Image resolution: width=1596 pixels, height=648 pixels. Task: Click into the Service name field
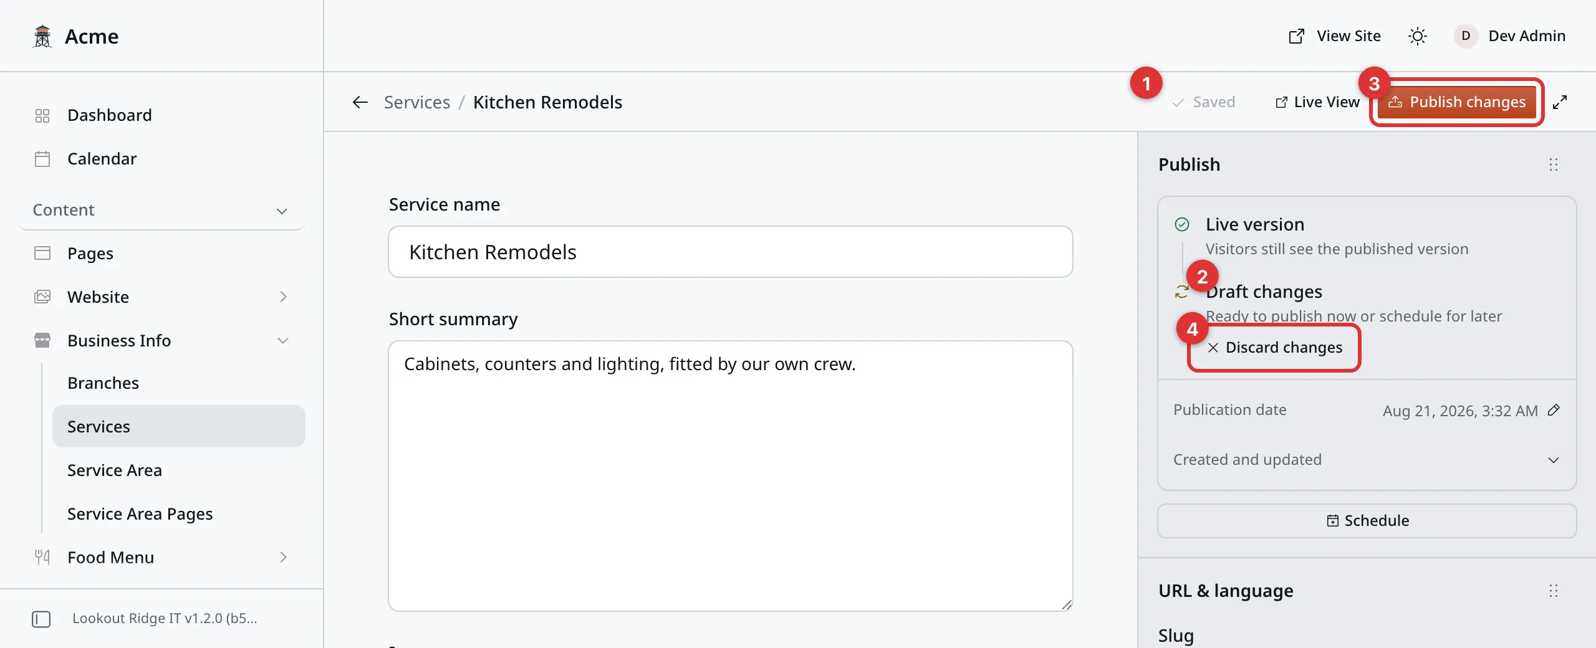click(731, 252)
